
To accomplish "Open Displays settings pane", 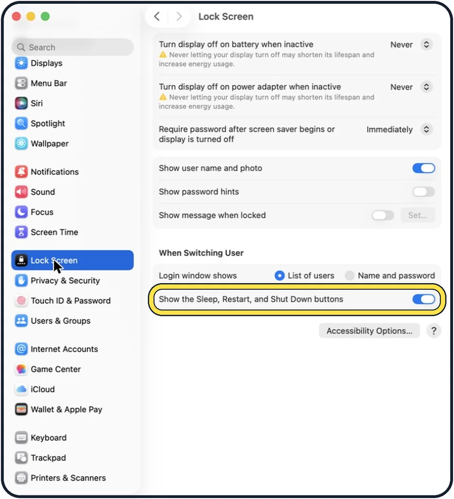I will 72,63.
